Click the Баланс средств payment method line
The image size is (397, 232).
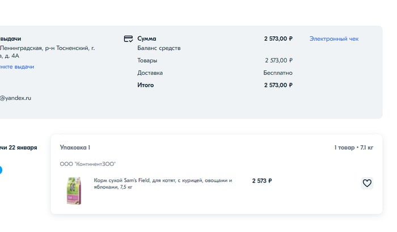coord(159,48)
